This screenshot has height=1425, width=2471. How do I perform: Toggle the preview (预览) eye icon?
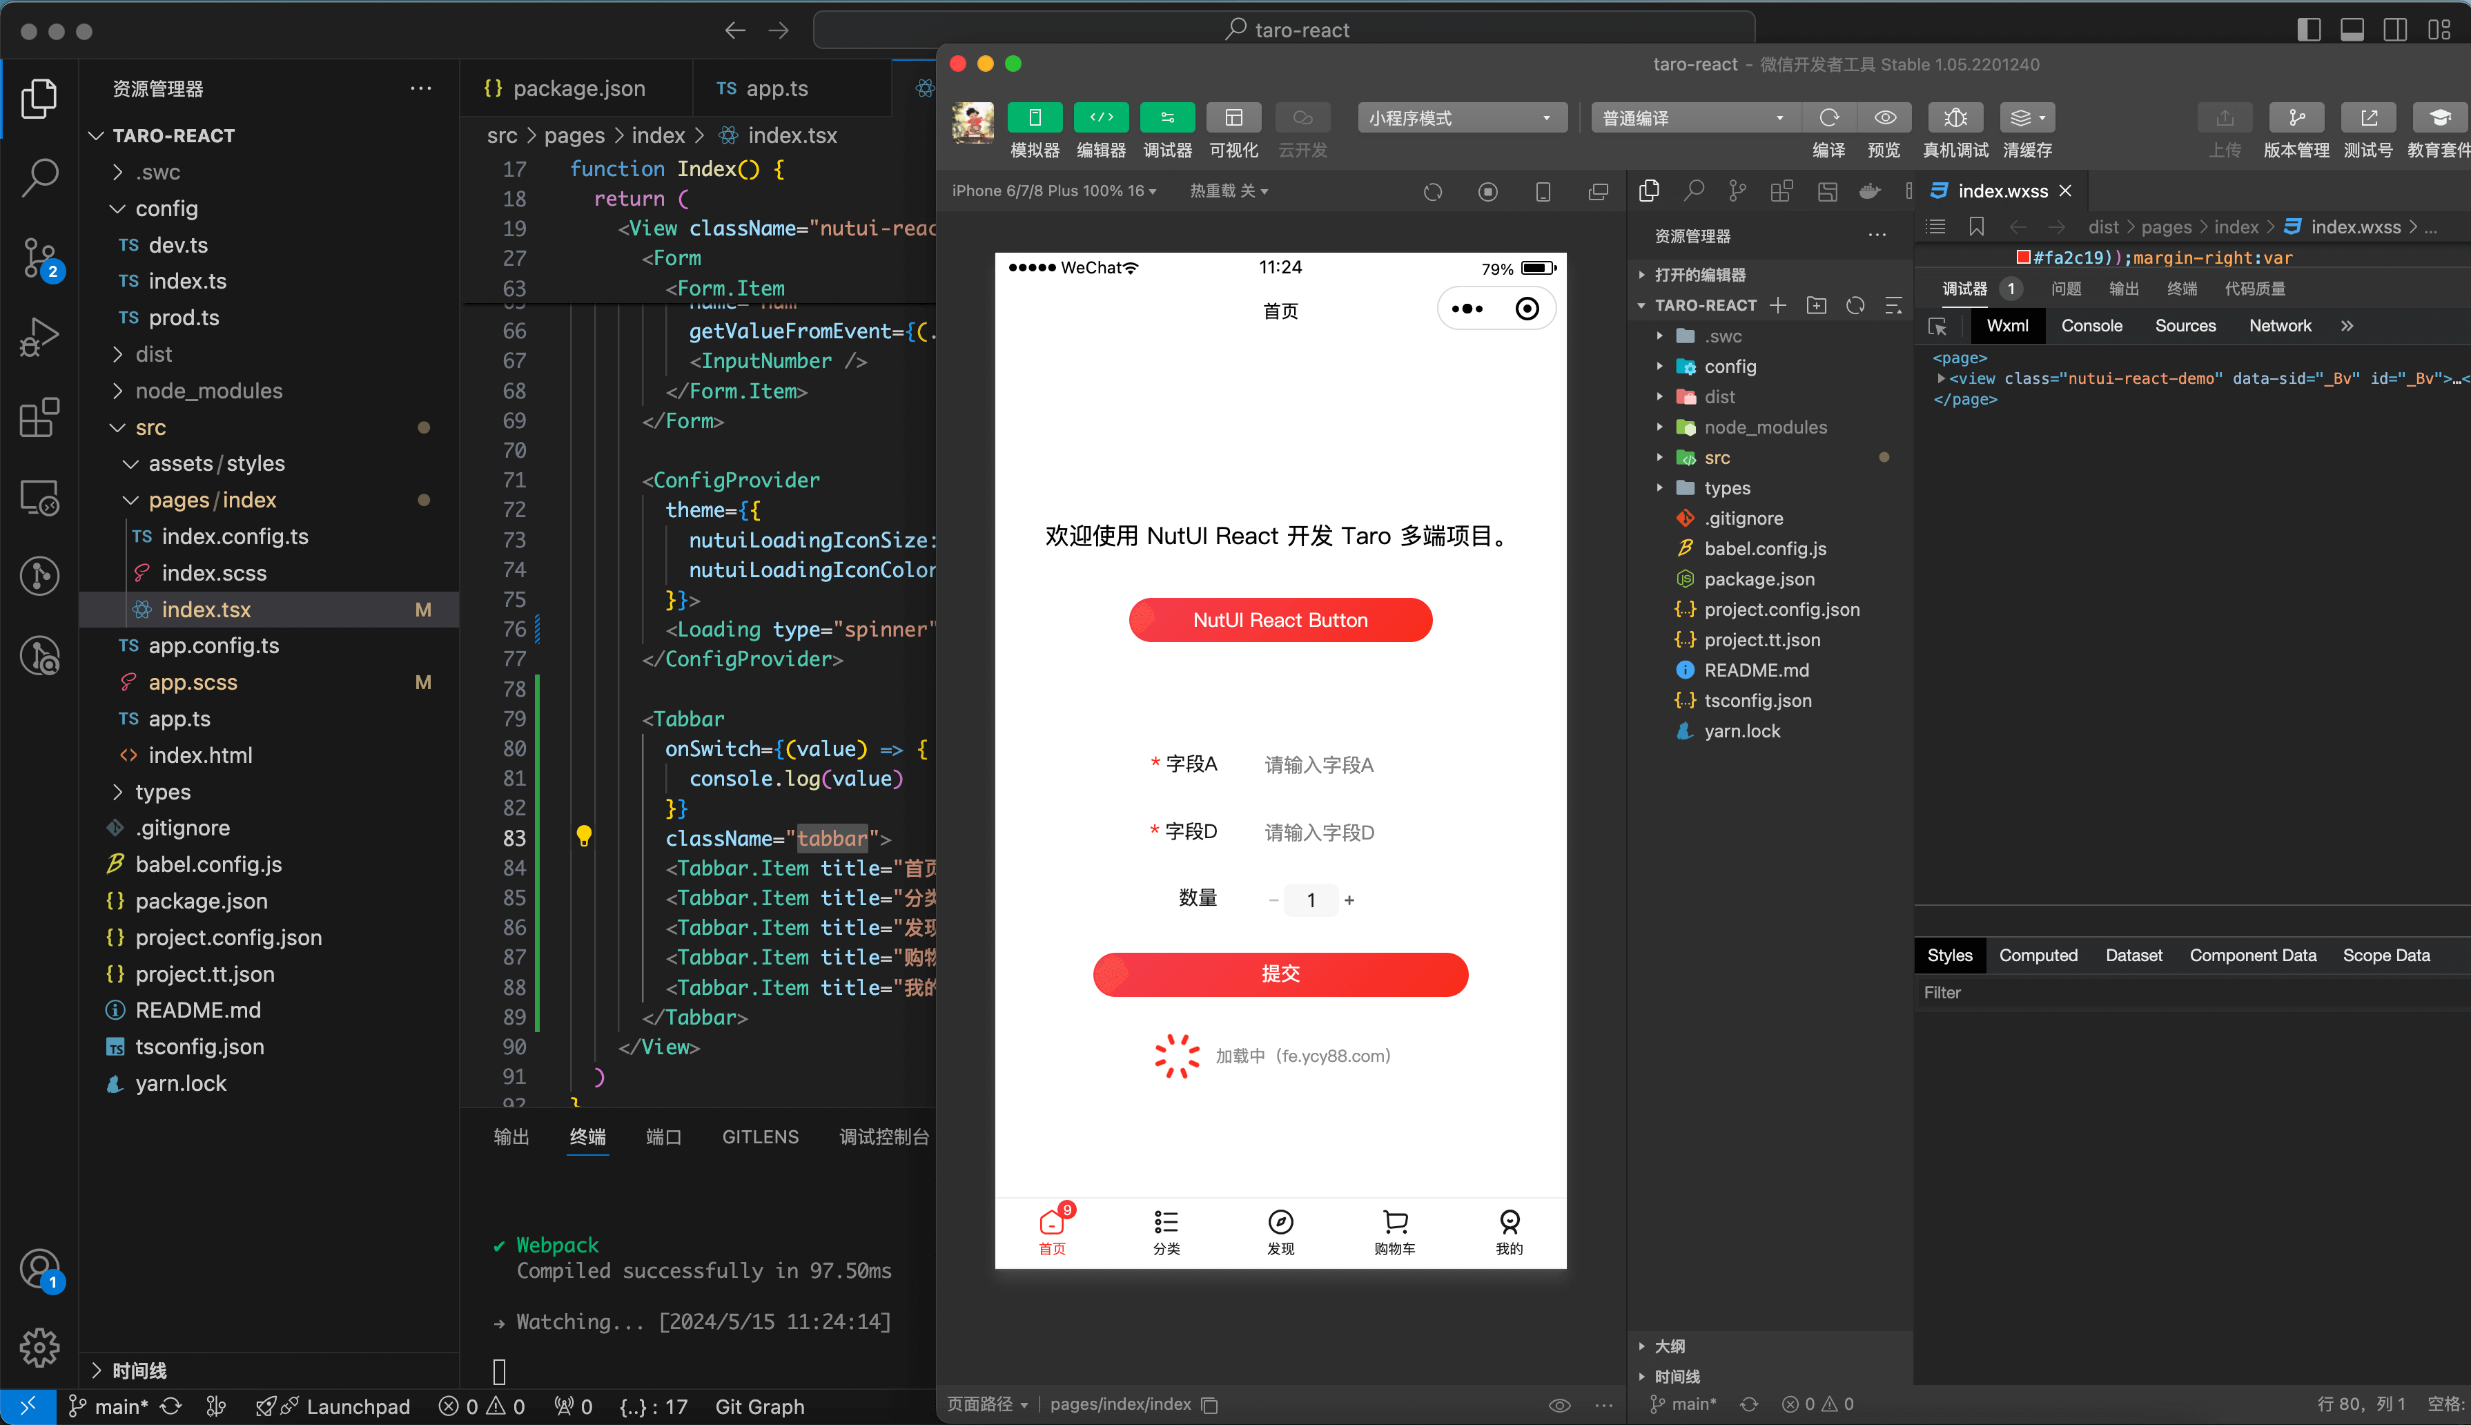pos(1884,117)
